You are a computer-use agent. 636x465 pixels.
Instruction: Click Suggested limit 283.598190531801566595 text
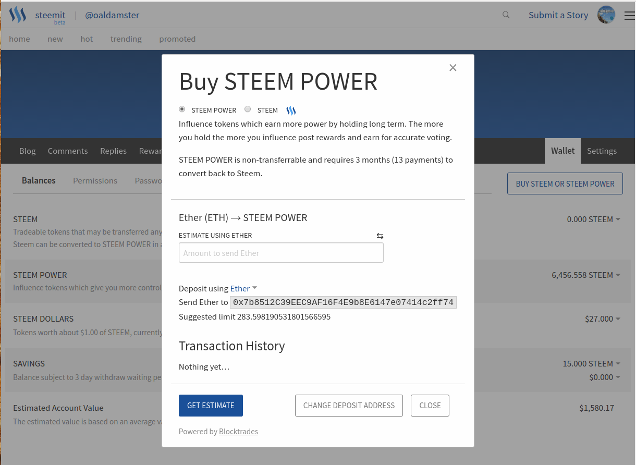point(254,316)
